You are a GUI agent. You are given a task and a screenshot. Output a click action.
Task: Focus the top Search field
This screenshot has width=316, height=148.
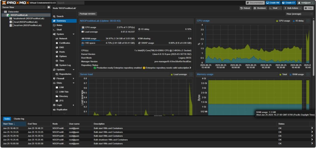click(x=70, y=3)
